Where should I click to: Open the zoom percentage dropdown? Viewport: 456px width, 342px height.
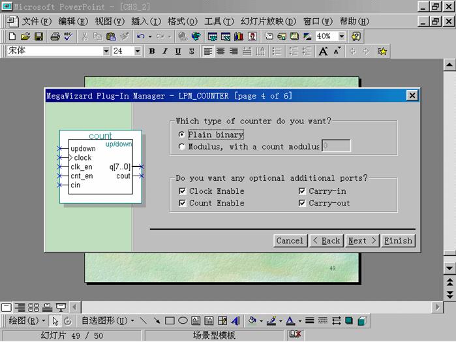tap(342, 37)
